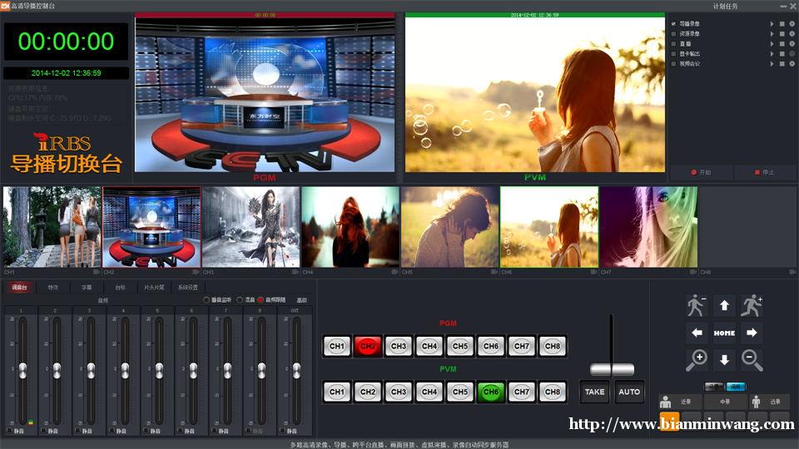Click the 高级 advanced audio option
Screen dimensions: 799x449
point(301,300)
